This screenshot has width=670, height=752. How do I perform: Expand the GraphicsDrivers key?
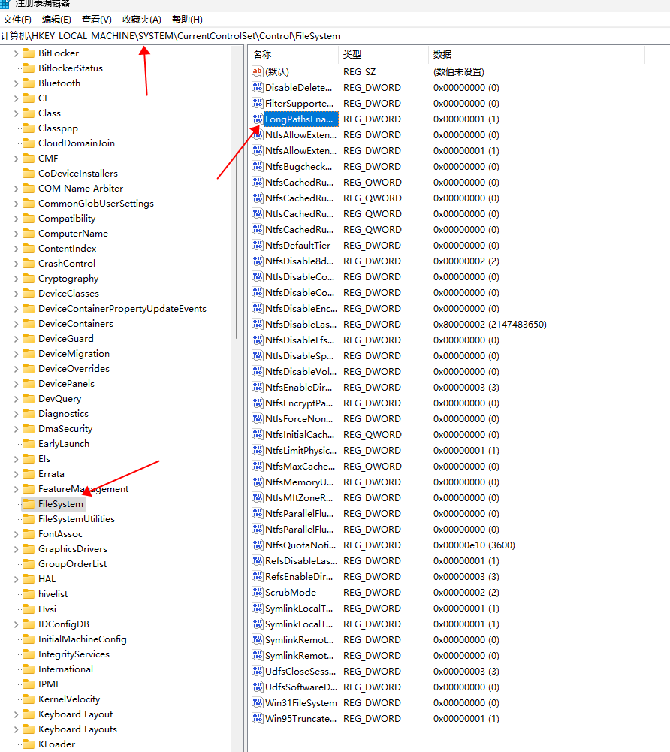[16, 549]
